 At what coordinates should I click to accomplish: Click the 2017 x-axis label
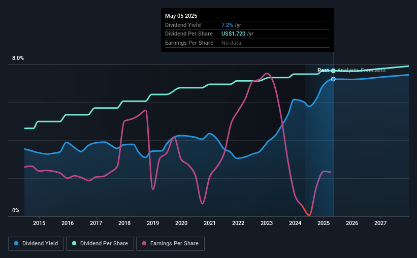(x=96, y=223)
